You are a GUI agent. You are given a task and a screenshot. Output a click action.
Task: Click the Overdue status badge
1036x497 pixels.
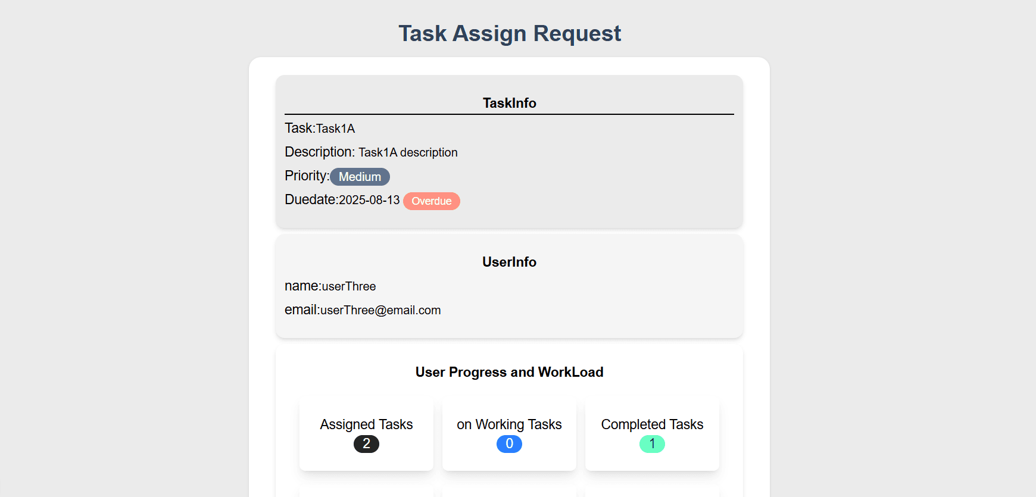click(431, 201)
